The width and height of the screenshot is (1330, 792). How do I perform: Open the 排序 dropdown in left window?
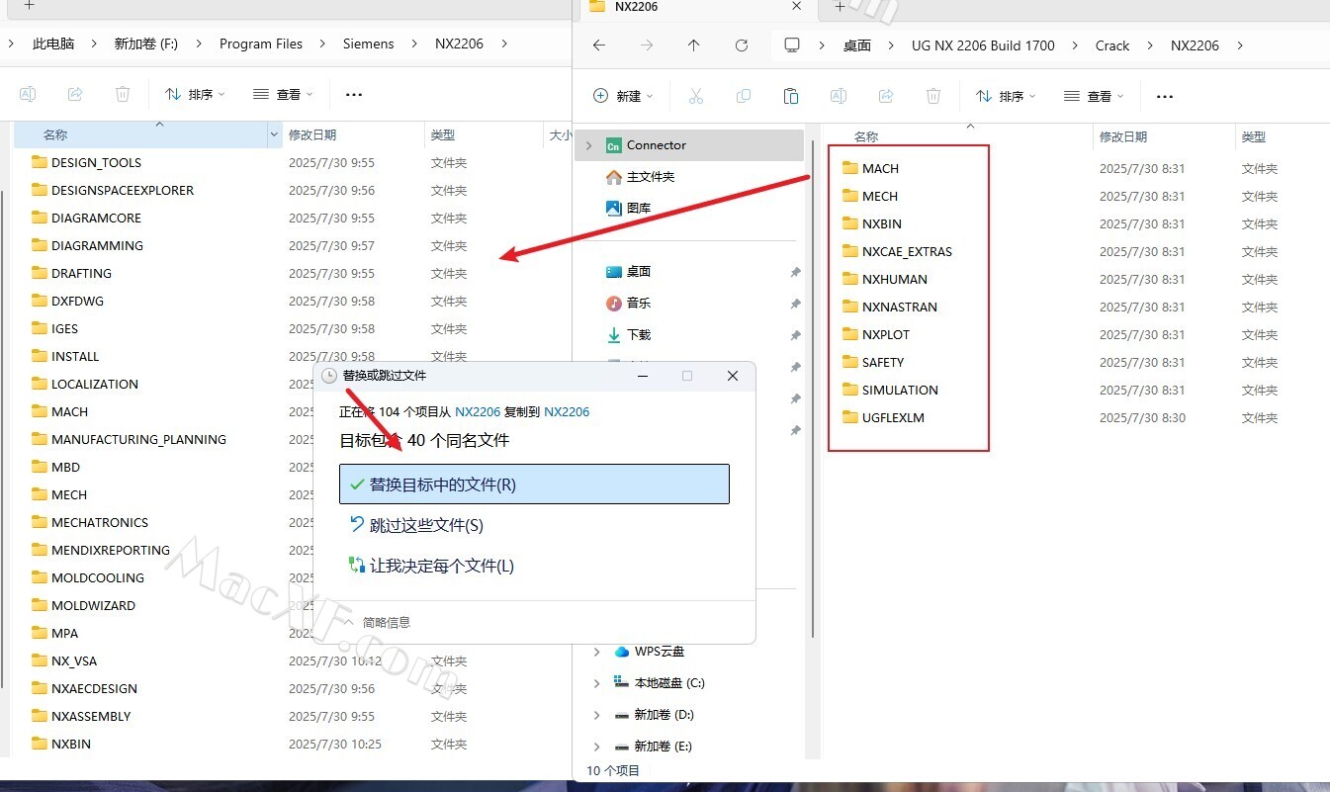195,94
